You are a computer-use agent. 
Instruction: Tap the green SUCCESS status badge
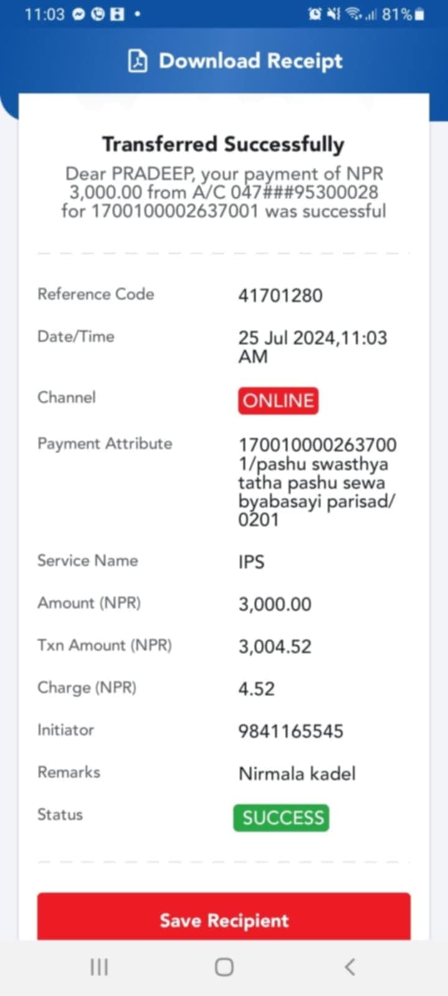(x=281, y=817)
